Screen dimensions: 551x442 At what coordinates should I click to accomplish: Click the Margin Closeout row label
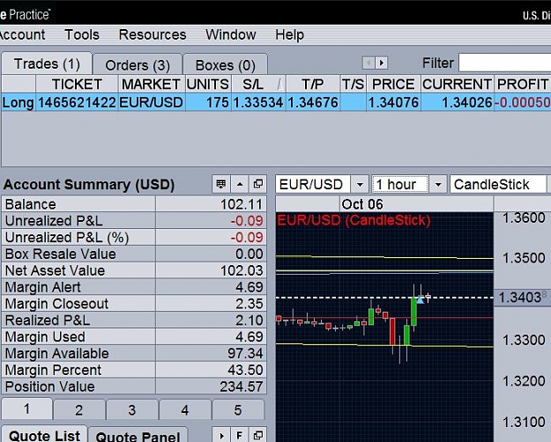56,304
